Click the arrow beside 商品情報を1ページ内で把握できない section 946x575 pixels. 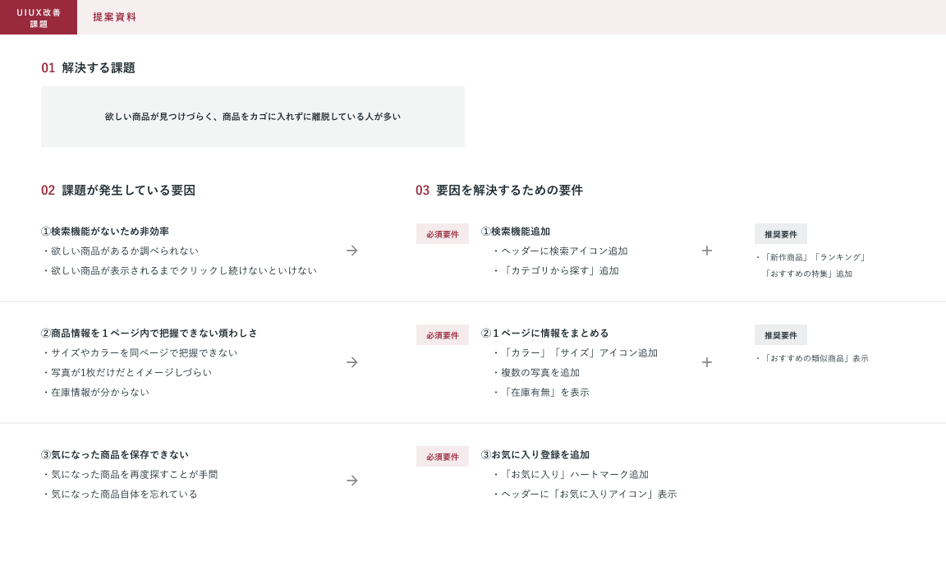tap(352, 362)
